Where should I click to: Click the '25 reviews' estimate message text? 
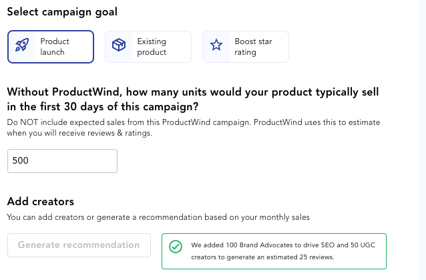point(283,251)
